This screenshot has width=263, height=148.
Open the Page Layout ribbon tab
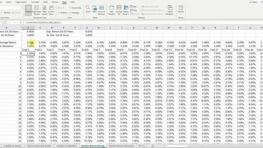[x=21, y=2]
